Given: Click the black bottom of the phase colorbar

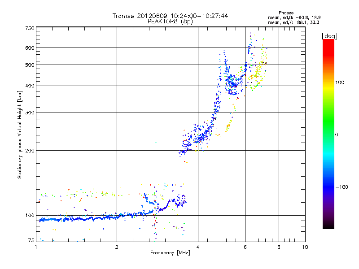Looking at the screenshot, I should (x=328, y=226).
